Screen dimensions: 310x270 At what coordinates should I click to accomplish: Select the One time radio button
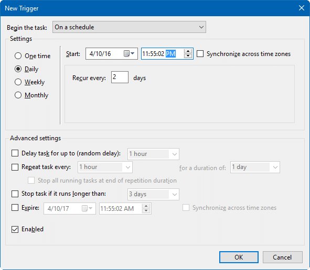pyautogui.click(x=18, y=56)
